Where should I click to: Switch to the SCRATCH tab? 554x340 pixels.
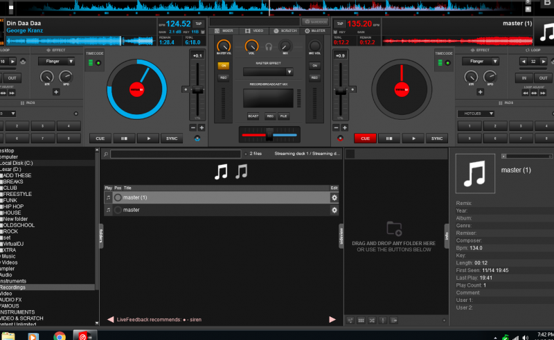[x=285, y=30]
